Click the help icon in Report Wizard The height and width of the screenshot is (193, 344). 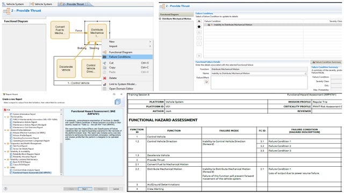(6, 189)
